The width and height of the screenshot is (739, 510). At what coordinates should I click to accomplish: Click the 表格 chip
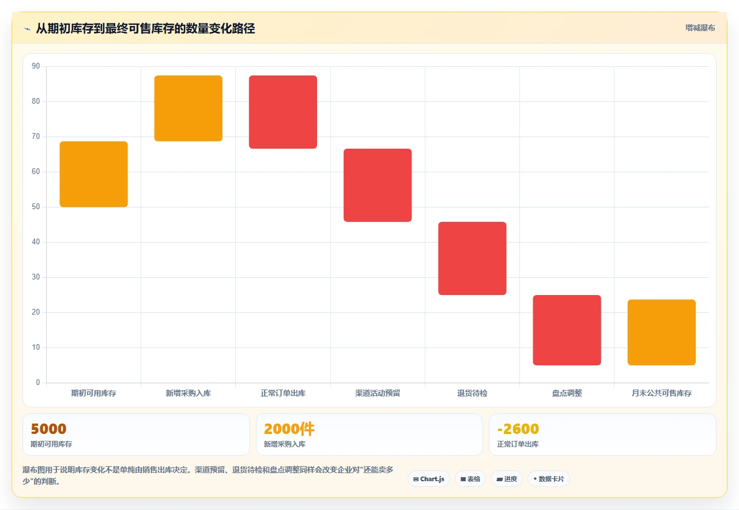tap(470, 479)
